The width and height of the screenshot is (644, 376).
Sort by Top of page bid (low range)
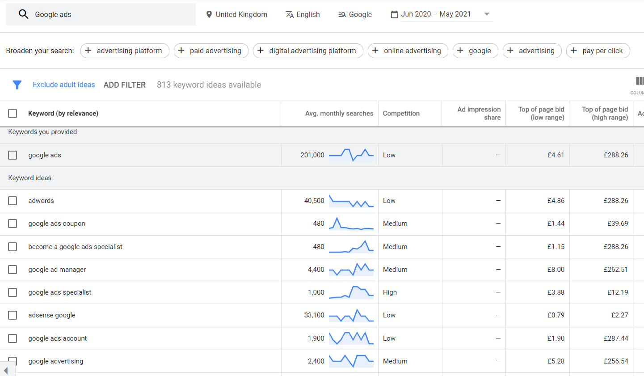(541, 114)
